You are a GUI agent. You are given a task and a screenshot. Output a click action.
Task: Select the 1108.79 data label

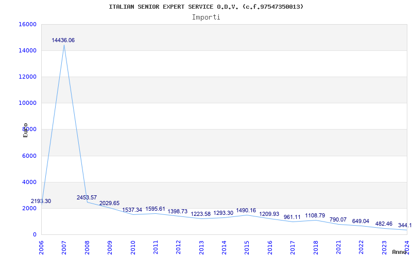click(x=315, y=215)
